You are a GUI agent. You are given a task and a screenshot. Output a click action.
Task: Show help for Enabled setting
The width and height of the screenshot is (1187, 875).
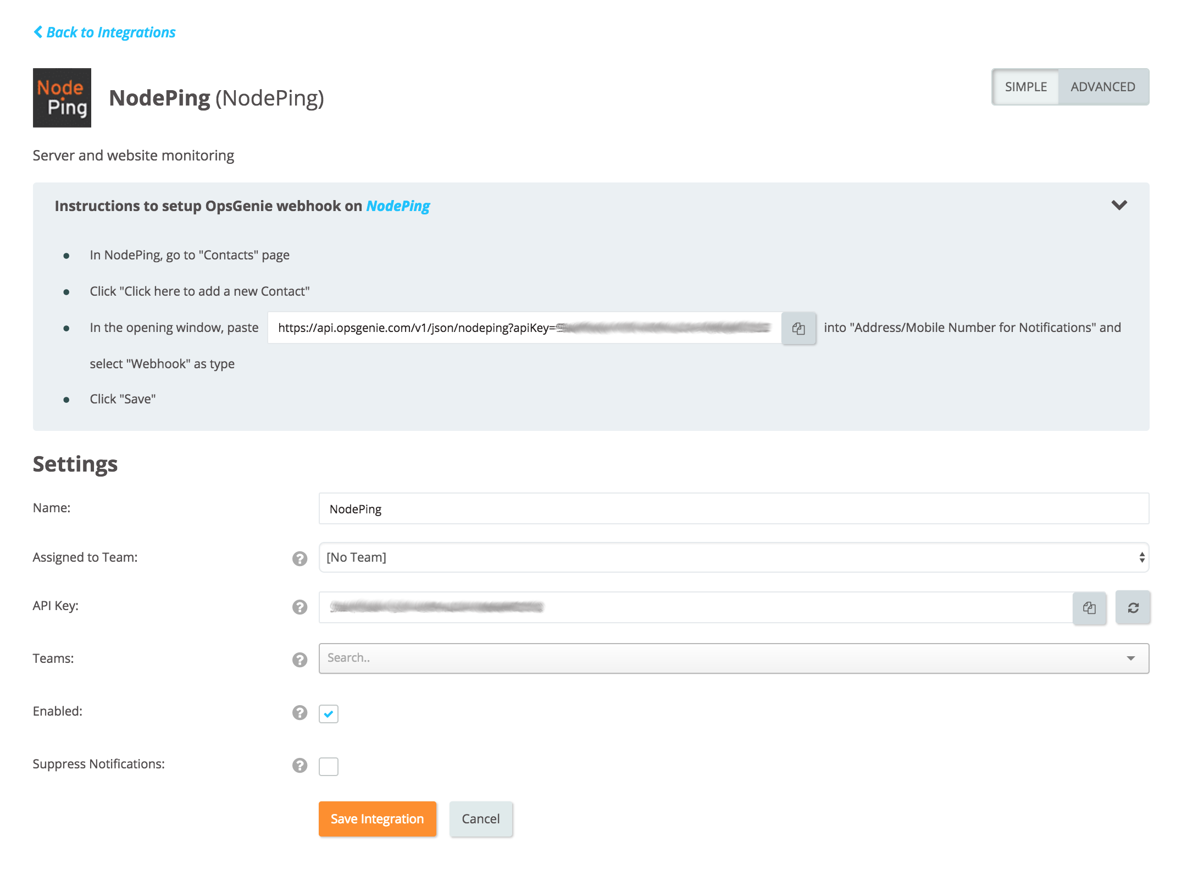click(x=299, y=712)
